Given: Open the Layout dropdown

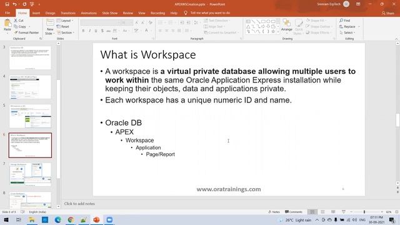Looking at the screenshot, I should (65, 21).
